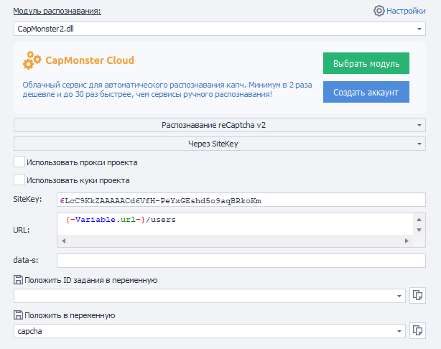The height and width of the screenshot is (349, 441).
Task: Open the CapMonster2.dll module dropdown
Action: (x=220, y=29)
